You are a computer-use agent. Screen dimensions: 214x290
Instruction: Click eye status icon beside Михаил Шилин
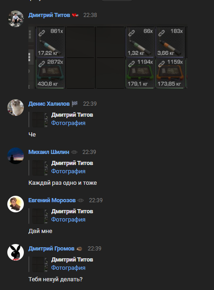tap(74, 152)
